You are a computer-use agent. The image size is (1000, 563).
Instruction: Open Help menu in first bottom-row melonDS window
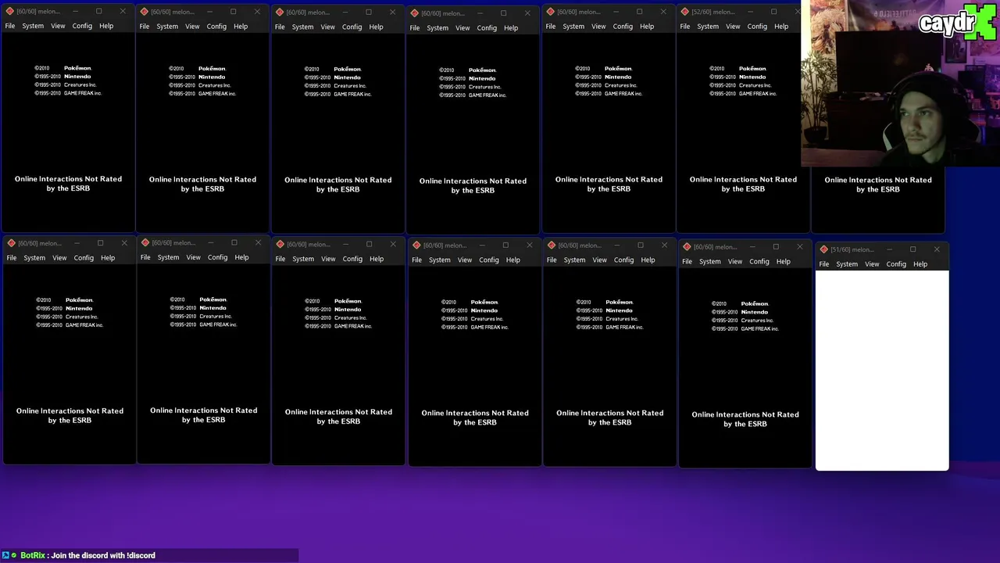point(108,258)
